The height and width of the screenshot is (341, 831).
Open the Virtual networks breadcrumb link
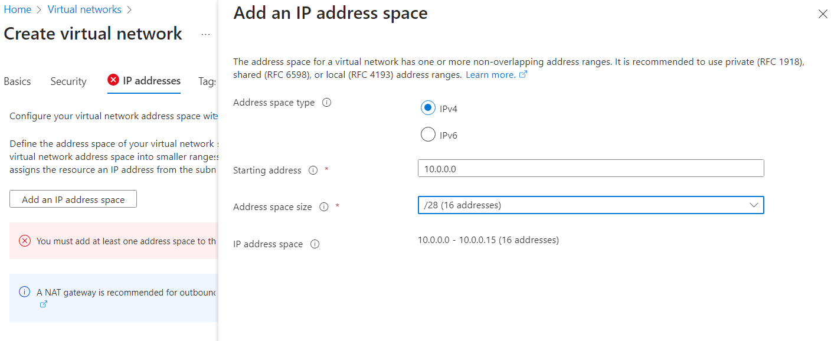(84, 9)
